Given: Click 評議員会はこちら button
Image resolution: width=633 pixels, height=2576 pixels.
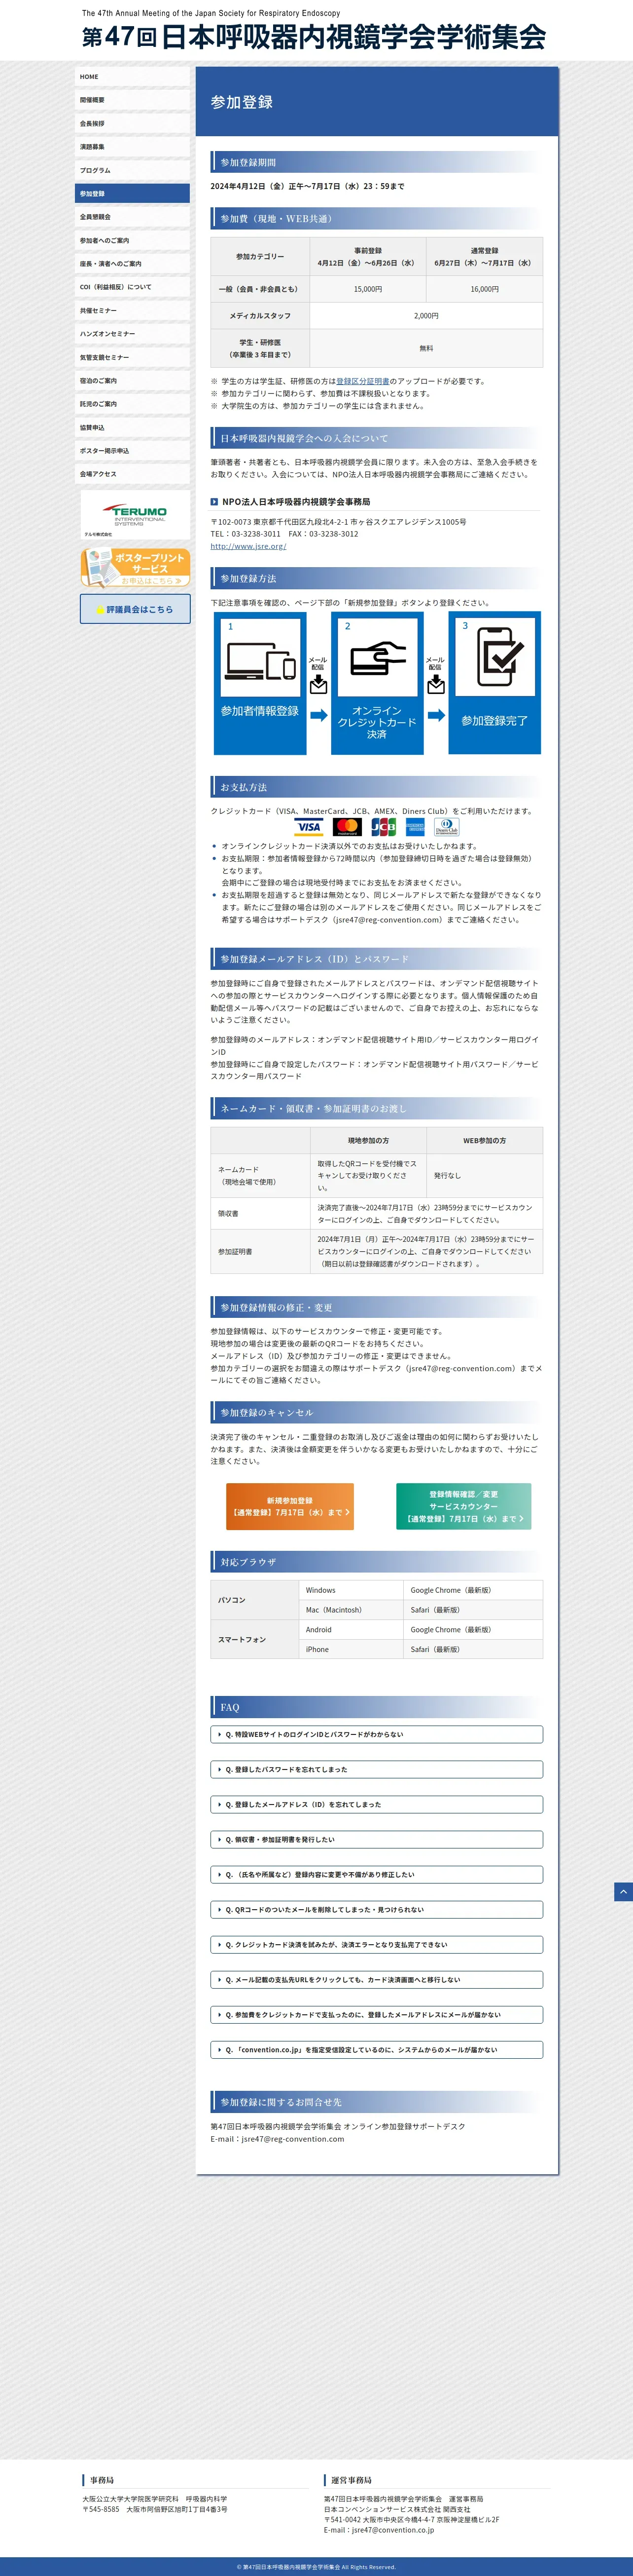Looking at the screenshot, I should 135,609.
